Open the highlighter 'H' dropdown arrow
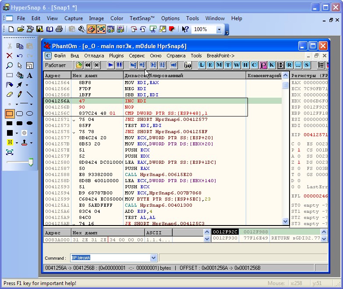This screenshot has width=343, height=289. click(17, 143)
